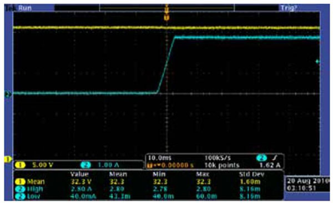Click the waveform record overview bar at top
Image resolution: width=333 pixels, height=203 pixels.
coord(167,8)
